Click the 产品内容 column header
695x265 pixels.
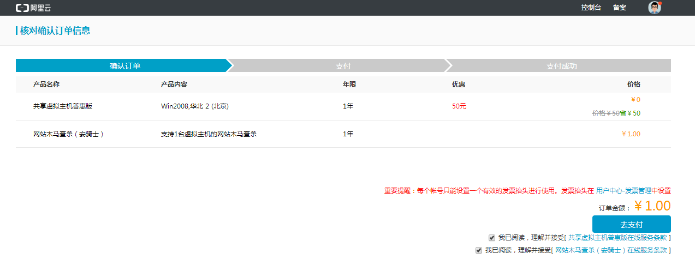tap(174, 85)
